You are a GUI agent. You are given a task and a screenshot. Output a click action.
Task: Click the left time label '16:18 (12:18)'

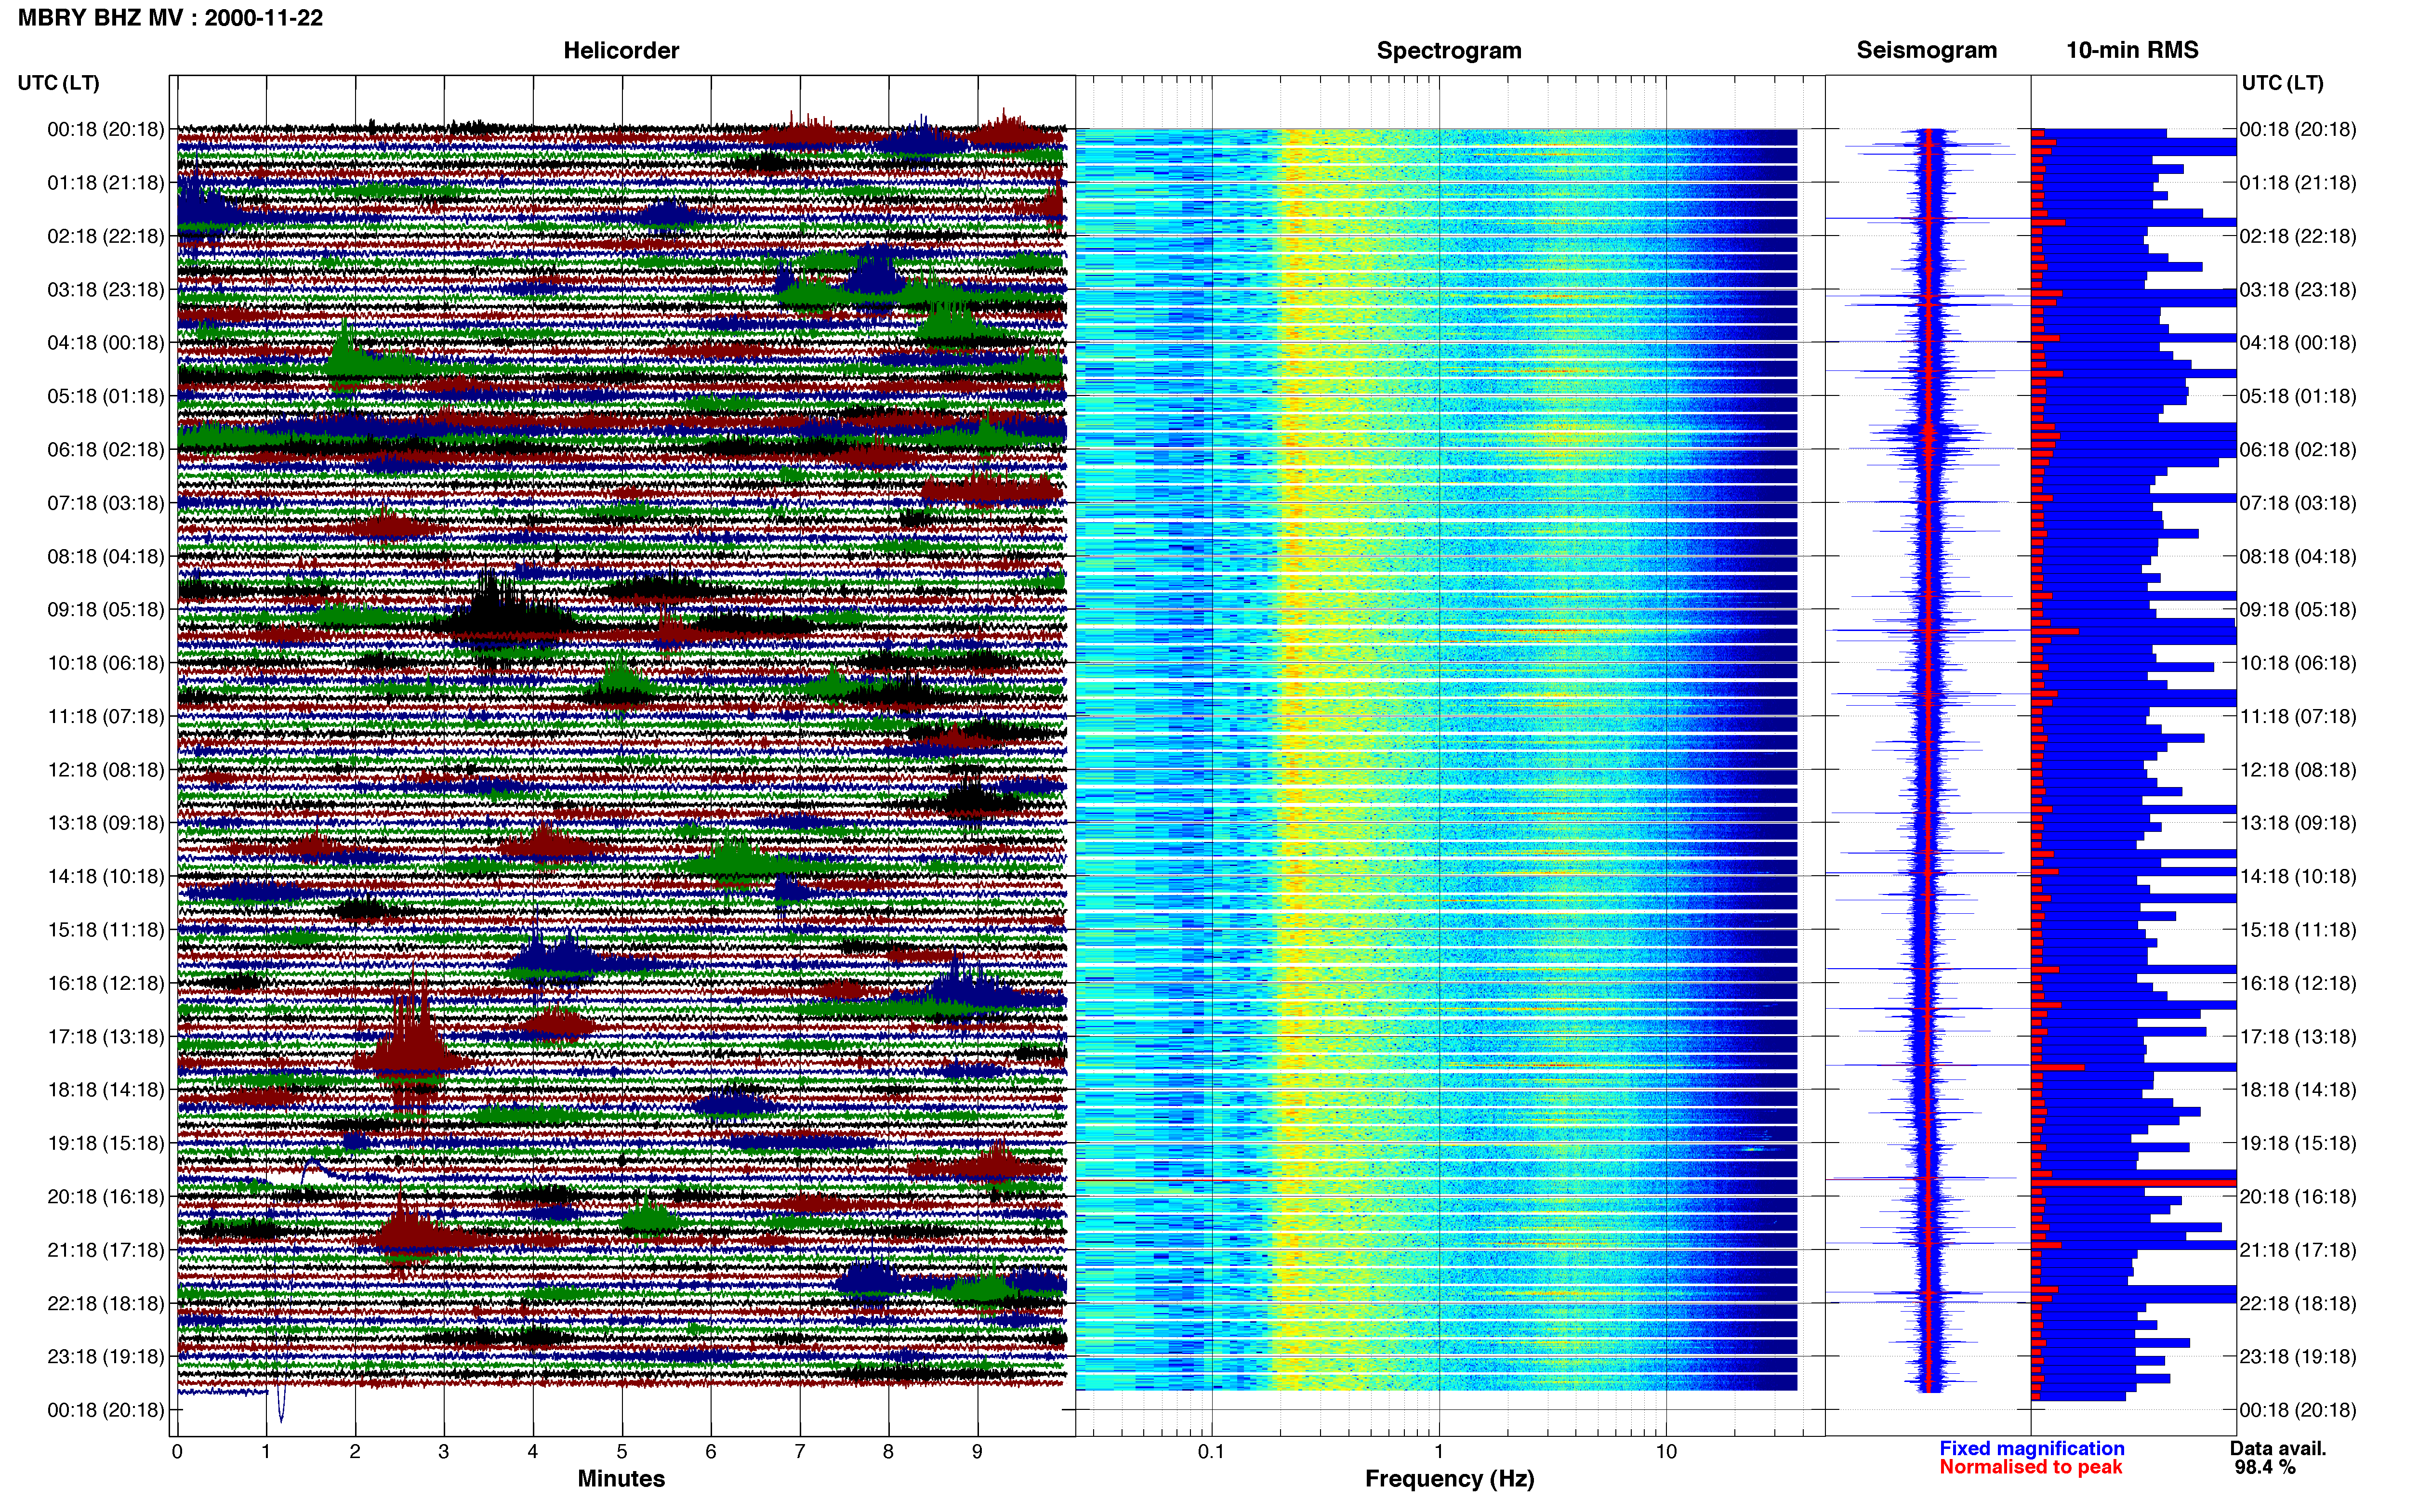pyautogui.click(x=105, y=983)
